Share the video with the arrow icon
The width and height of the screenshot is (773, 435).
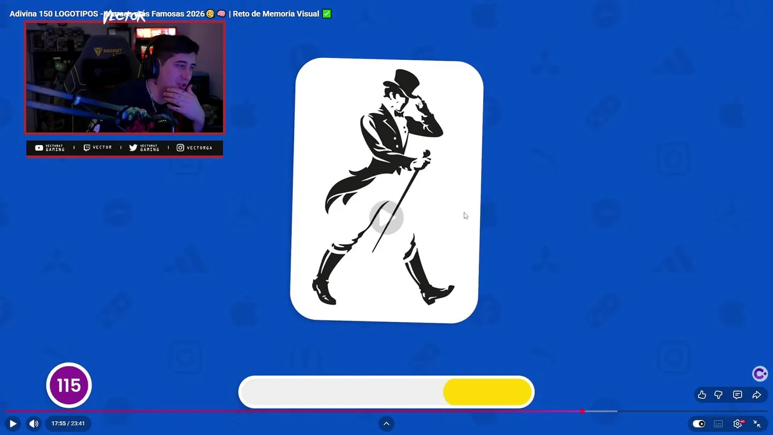click(757, 395)
